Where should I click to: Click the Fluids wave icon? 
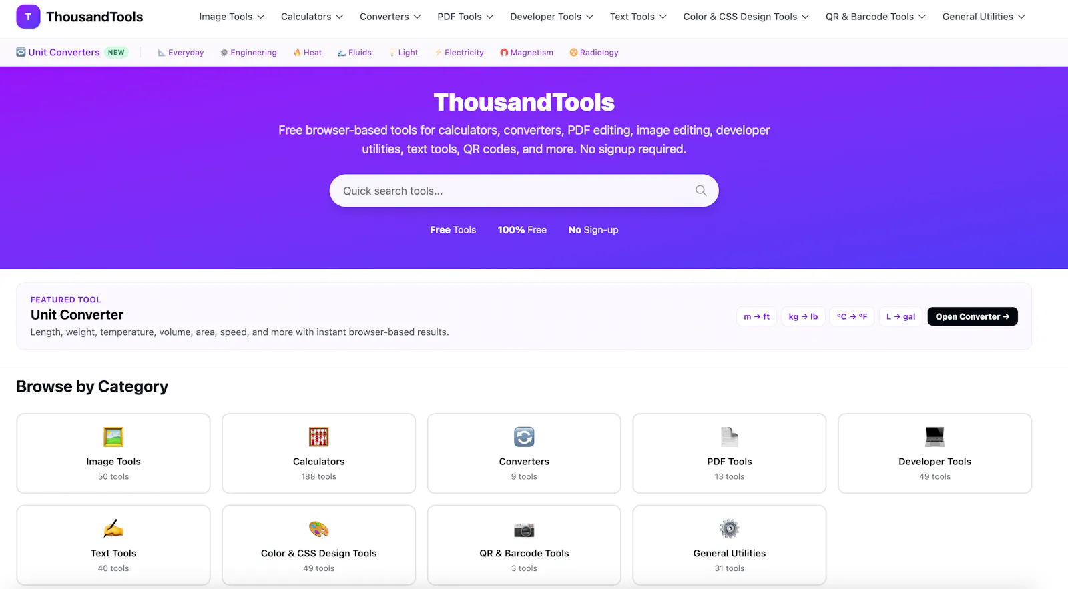(342, 53)
